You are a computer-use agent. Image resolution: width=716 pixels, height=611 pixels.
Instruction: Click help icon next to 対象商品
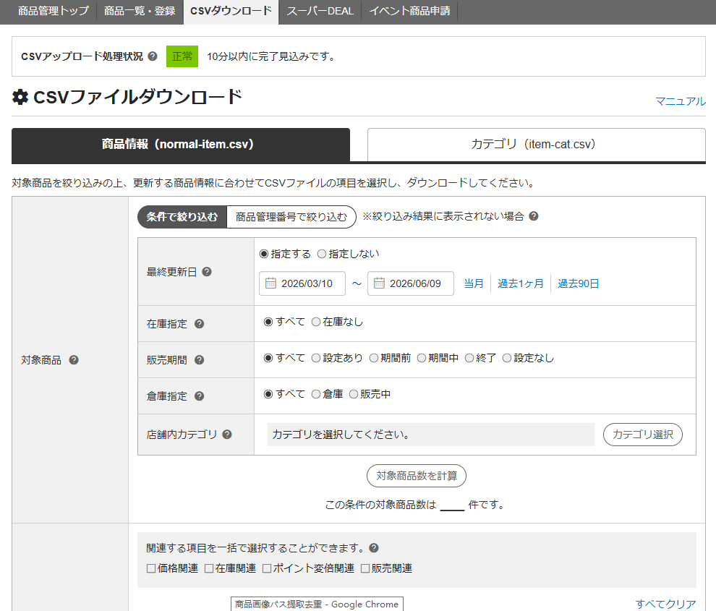pyautogui.click(x=74, y=360)
